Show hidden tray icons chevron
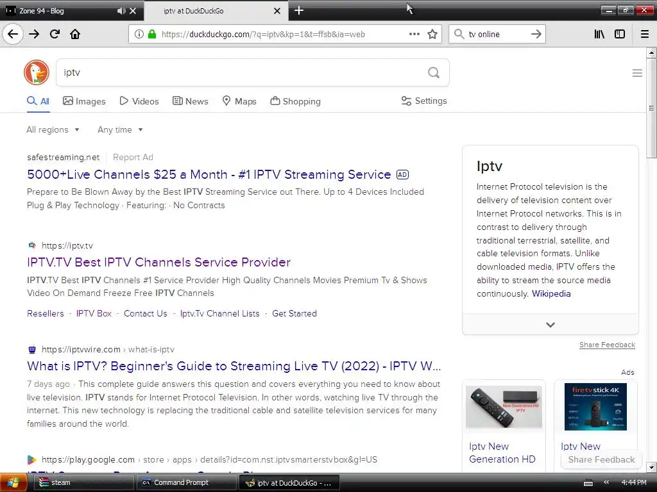Image resolution: width=657 pixels, height=492 pixels. pos(606,482)
